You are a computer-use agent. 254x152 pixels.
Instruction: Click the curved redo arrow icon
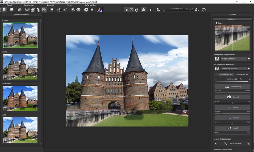[137, 10]
